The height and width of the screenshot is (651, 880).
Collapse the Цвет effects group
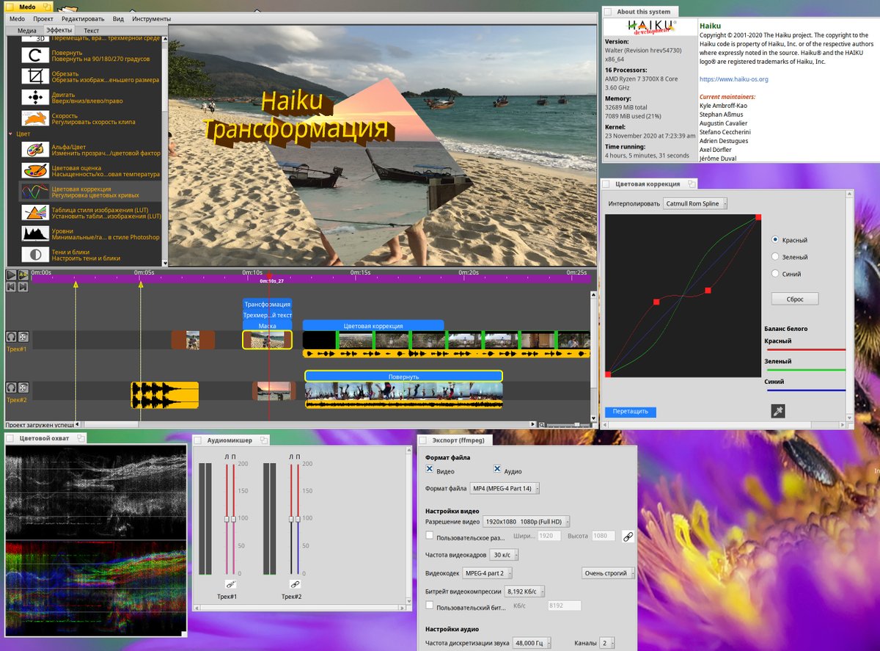(10, 134)
